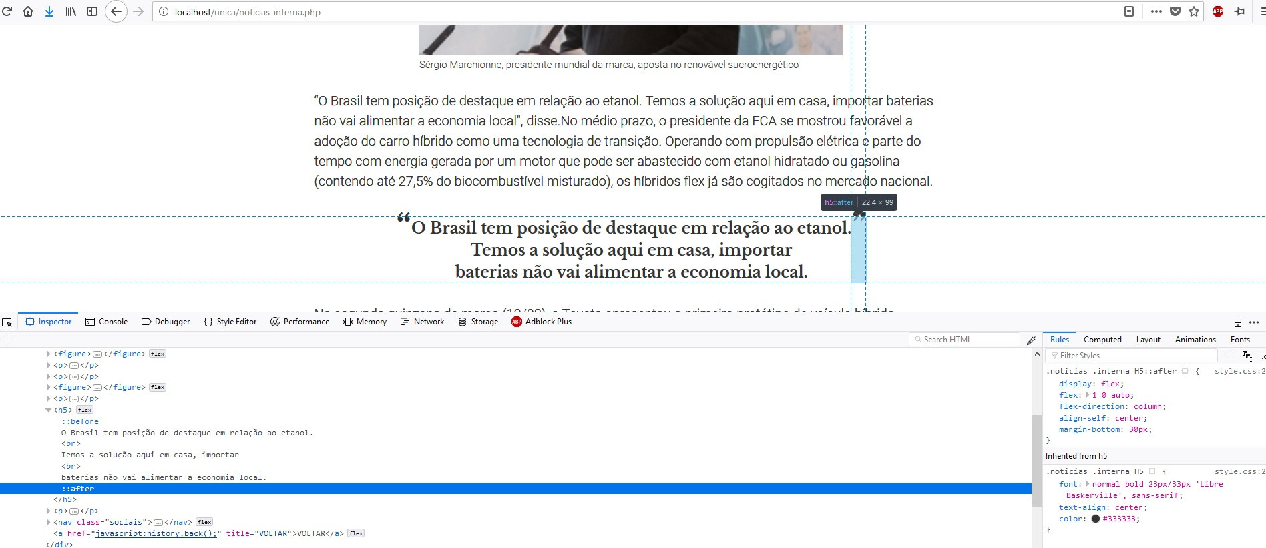The image size is (1266, 548).
Task: Open the Firefox hamburger menu
Action: [1262, 11]
